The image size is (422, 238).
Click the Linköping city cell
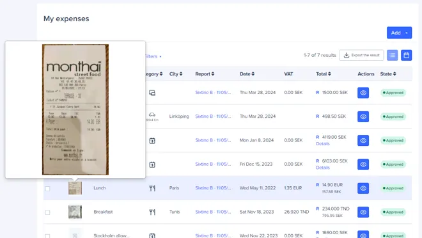click(x=179, y=116)
